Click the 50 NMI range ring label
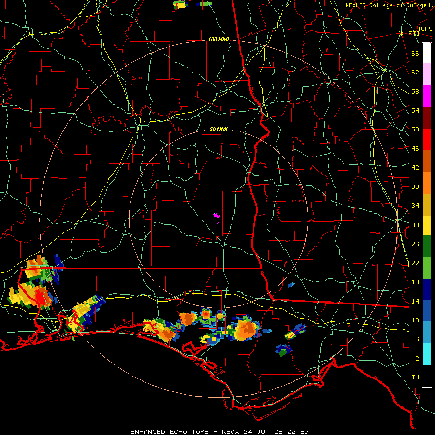Screen dimensions: 435x435 click(218, 129)
